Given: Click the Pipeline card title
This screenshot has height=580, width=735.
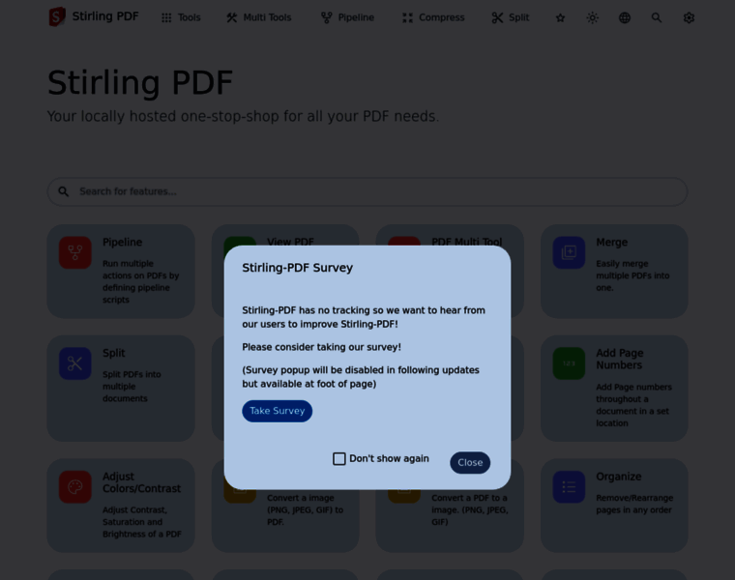Looking at the screenshot, I should point(123,243).
